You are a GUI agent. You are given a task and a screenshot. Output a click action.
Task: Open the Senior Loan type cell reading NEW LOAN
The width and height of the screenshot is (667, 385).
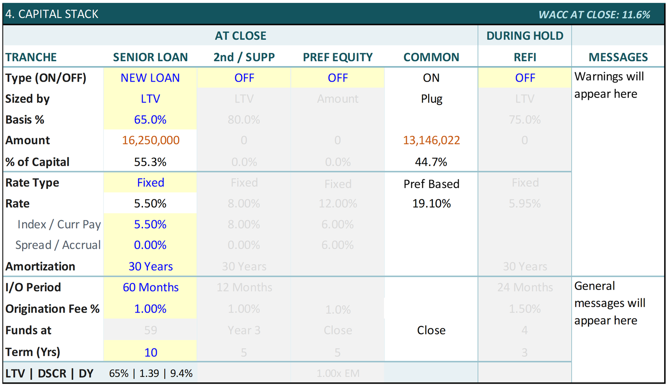[150, 78]
